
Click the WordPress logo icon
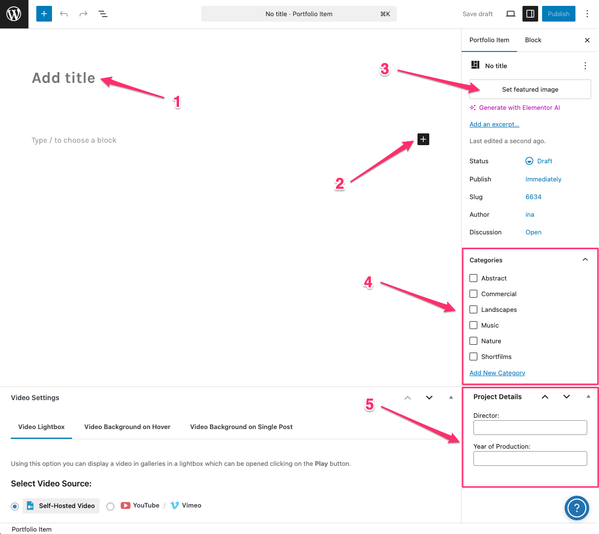(14, 14)
